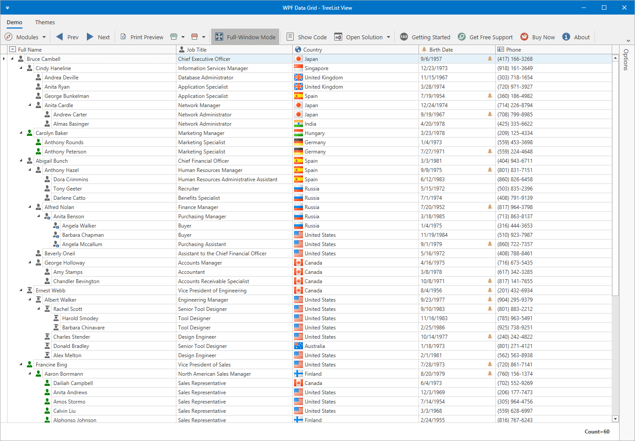Switch to the Themes tab

point(45,22)
